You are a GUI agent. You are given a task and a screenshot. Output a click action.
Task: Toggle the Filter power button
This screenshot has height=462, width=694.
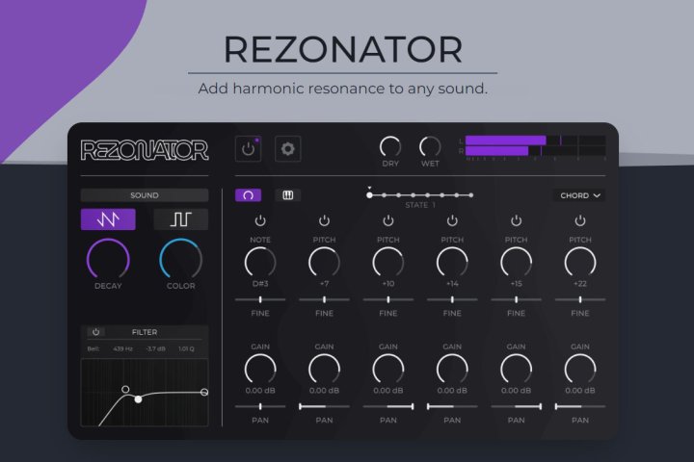[95, 332]
